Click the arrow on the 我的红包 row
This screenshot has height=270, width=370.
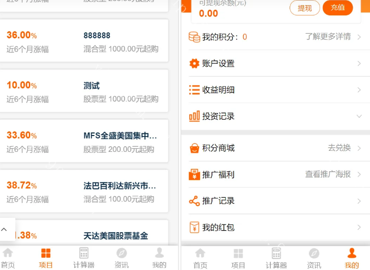click(x=359, y=227)
